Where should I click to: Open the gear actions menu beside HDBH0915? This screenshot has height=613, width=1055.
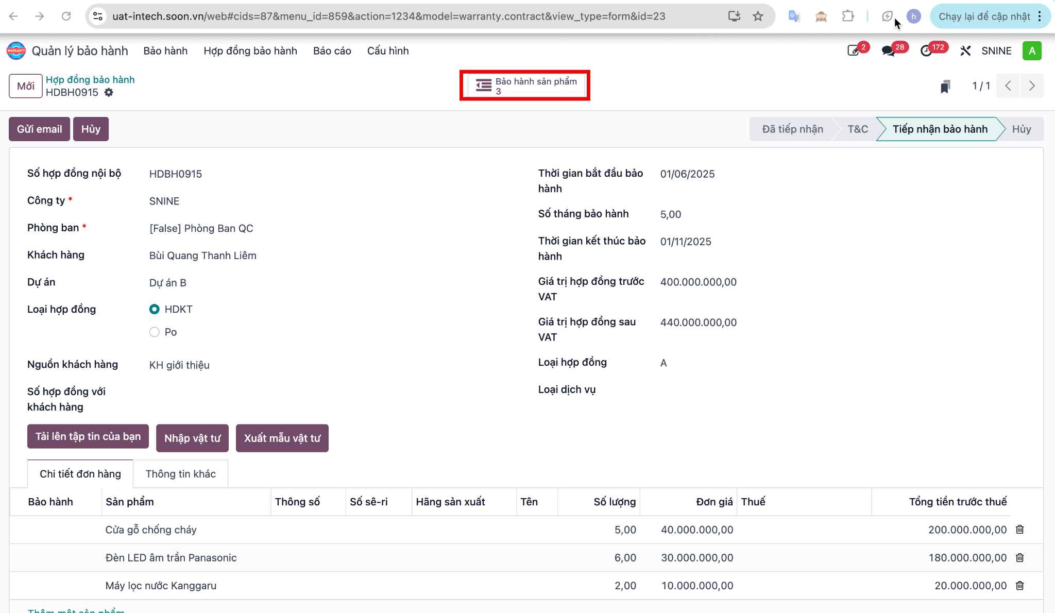(x=109, y=92)
